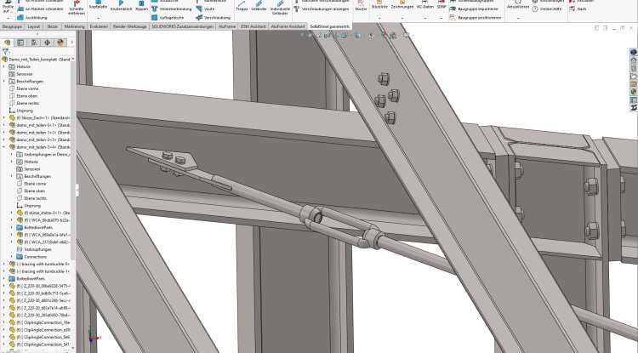Select the Voute tool

pyautogui.click(x=205, y=9)
